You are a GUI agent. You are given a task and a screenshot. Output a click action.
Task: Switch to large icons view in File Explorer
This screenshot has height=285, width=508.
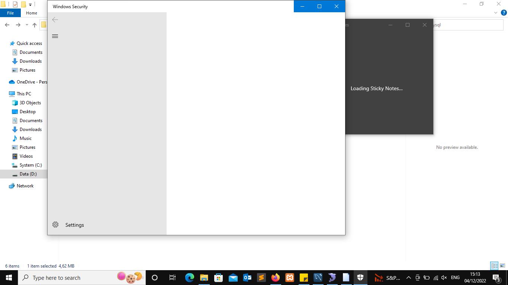click(x=502, y=266)
